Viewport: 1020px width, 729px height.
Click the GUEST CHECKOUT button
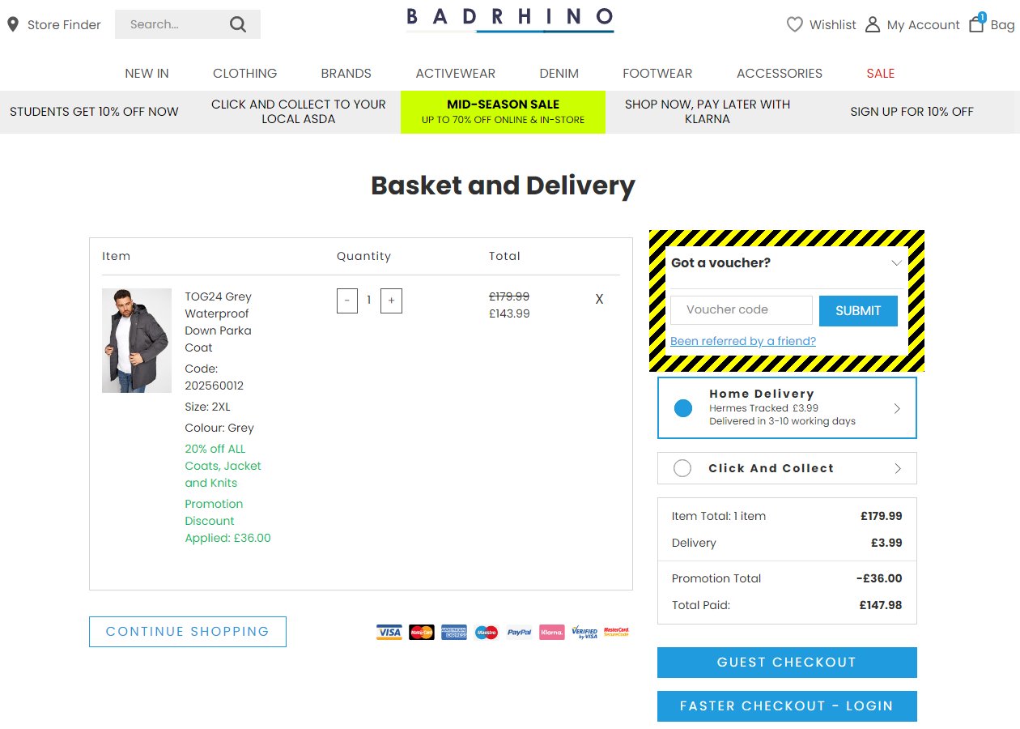coord(786,662)
